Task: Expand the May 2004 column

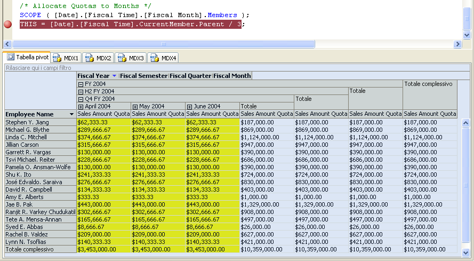Action: pos(135,107)
